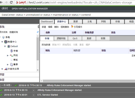Click the 系统 globe icon in the tree
The image size is (135, 98).
(x=3, y=37)
